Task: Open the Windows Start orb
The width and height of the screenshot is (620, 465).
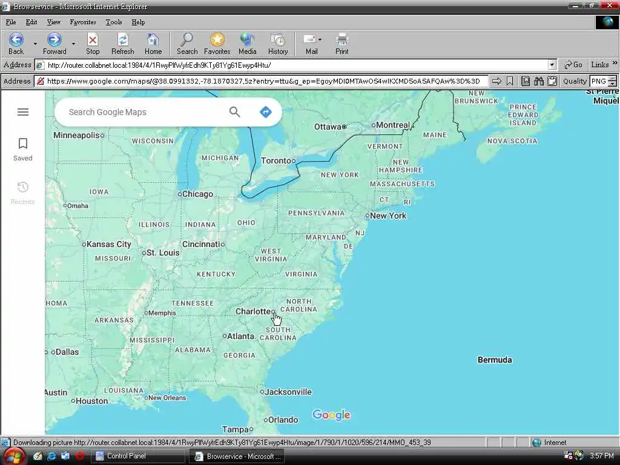Action: tap(15, 457)
